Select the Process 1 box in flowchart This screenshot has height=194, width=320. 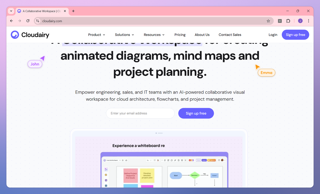pos(215,175)
